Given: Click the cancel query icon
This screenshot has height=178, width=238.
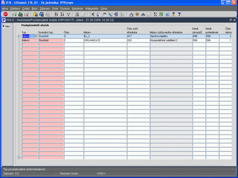Looking at the screenshot, I should click(48, 14).
